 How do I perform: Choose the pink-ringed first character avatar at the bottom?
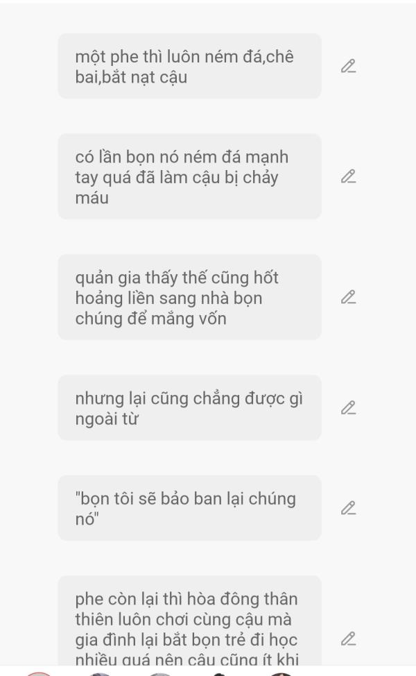[x=39, y=673]
